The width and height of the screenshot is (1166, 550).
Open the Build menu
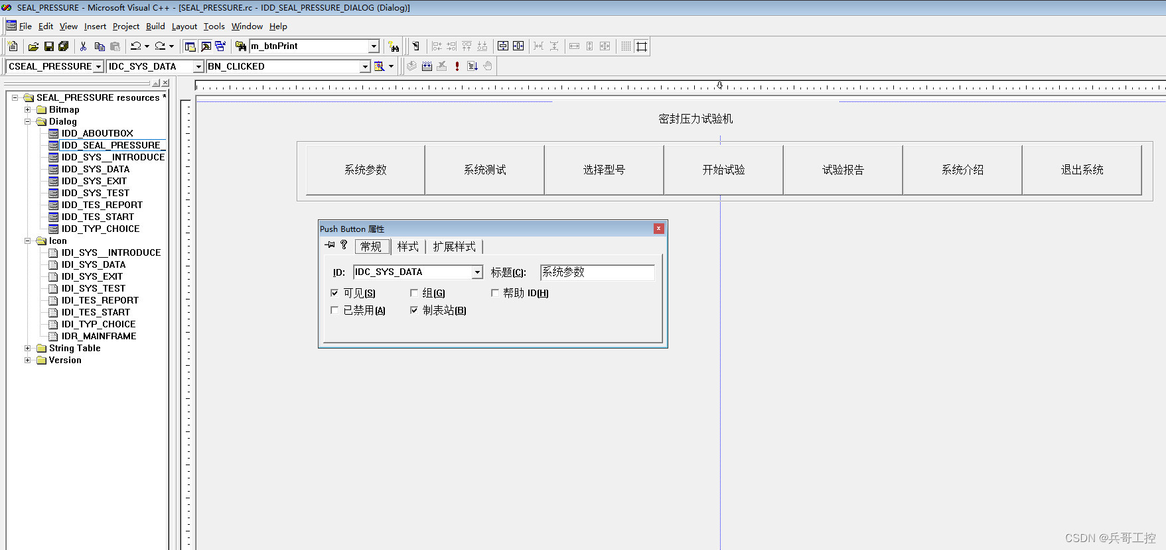click(x=155, y=27)
